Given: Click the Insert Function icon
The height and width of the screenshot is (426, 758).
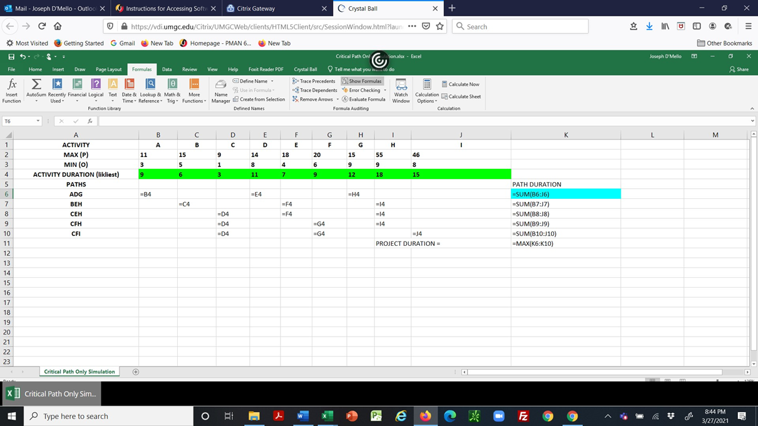Looking at the screenshot, I should pyautogui.click(x=11, y=91).
